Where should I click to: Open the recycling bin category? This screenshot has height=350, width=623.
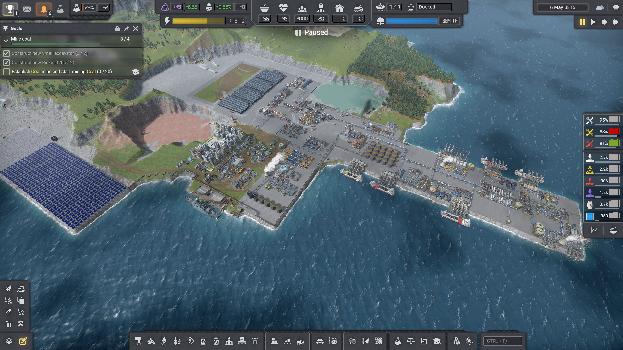point(216,341)
